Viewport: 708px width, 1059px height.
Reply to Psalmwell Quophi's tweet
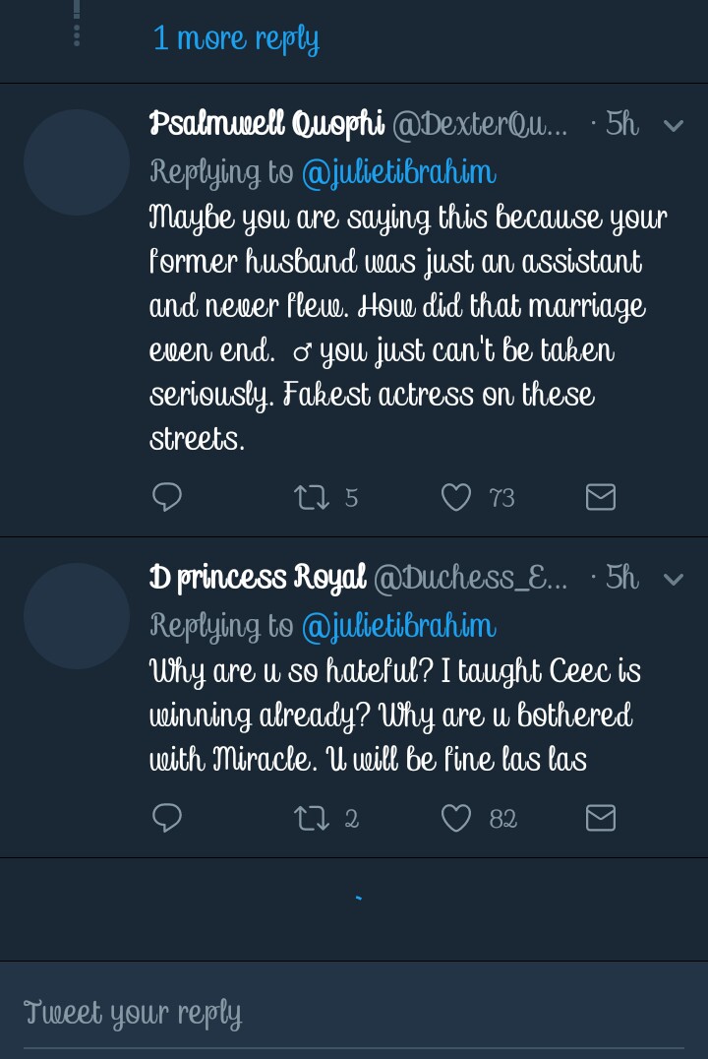pyautogui.click(x=167, y=498)
